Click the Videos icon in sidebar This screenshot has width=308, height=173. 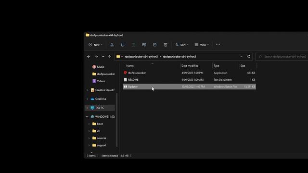pos(94,81)
